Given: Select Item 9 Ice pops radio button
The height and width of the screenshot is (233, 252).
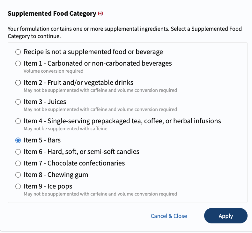Looking at the screenshot, I should coord(18,186).
